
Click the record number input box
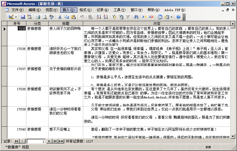tap(36, 141)
